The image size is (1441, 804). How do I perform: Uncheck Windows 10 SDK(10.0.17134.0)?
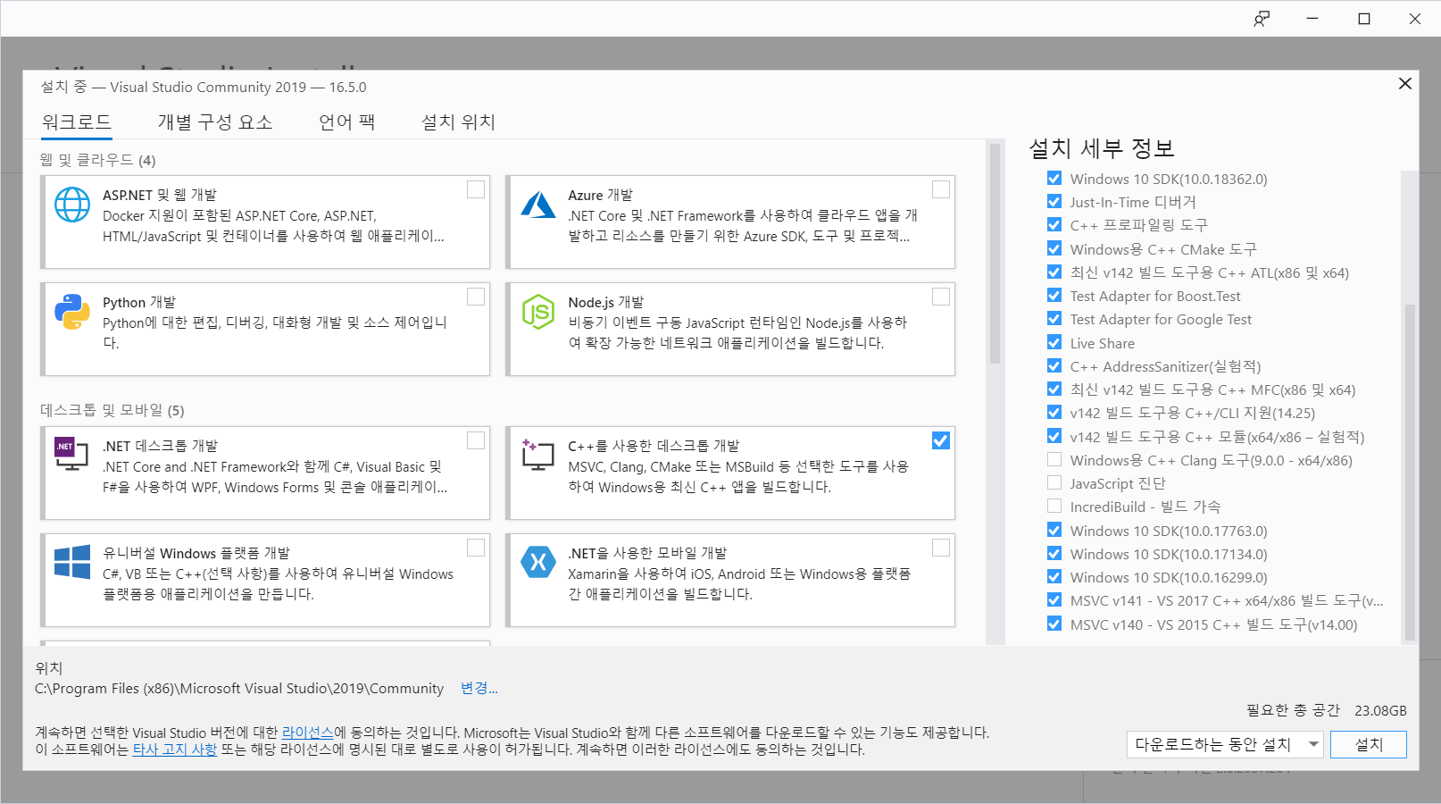[x=1054, y=554]
